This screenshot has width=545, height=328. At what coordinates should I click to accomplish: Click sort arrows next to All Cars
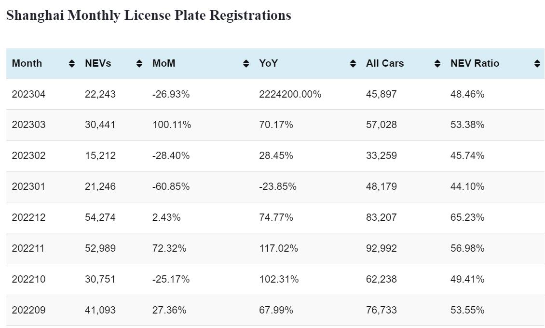click(437, 63)
